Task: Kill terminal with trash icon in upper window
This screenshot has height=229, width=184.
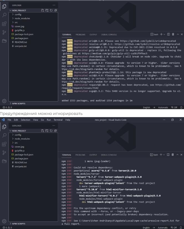Action: [173, 34]
